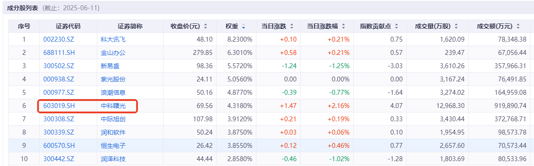Click the 序号 column header
534x166 pixels.
24,26
